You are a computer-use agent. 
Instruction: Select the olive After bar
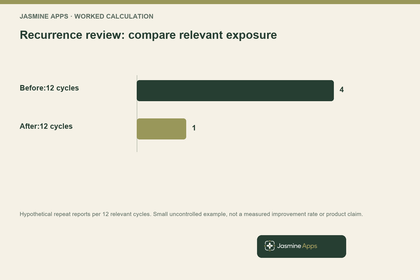tap(161, 129)
